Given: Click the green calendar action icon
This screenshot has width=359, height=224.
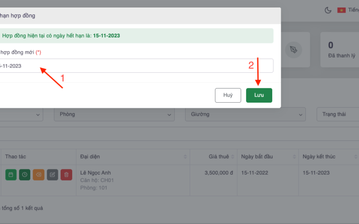Looking at the screenshot, I should (11, 175).
